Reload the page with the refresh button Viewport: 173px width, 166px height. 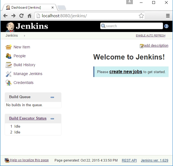coord(21,16)
